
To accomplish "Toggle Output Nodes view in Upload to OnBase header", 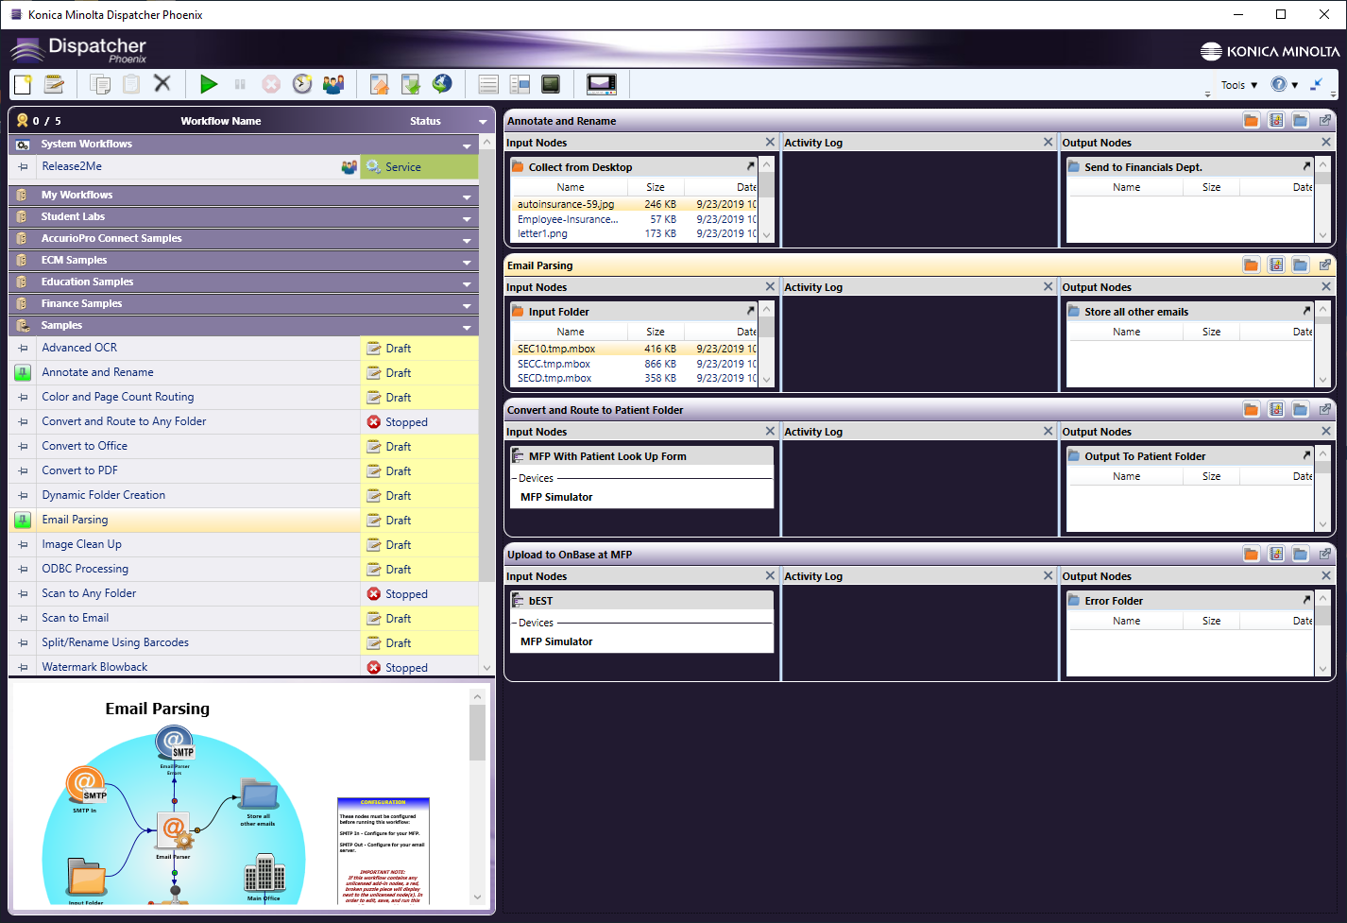I will (x=1301, y=554).
